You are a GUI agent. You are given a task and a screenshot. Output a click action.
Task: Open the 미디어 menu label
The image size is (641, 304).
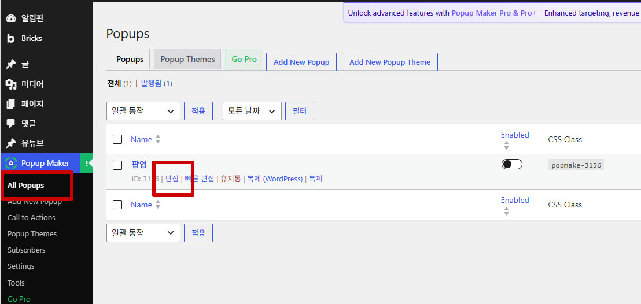pyautogui.click(x=32, y=84)
